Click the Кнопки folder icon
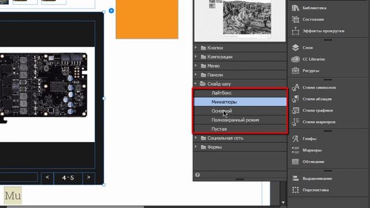This screenshot has width=370, height=208. pos(203,48)
